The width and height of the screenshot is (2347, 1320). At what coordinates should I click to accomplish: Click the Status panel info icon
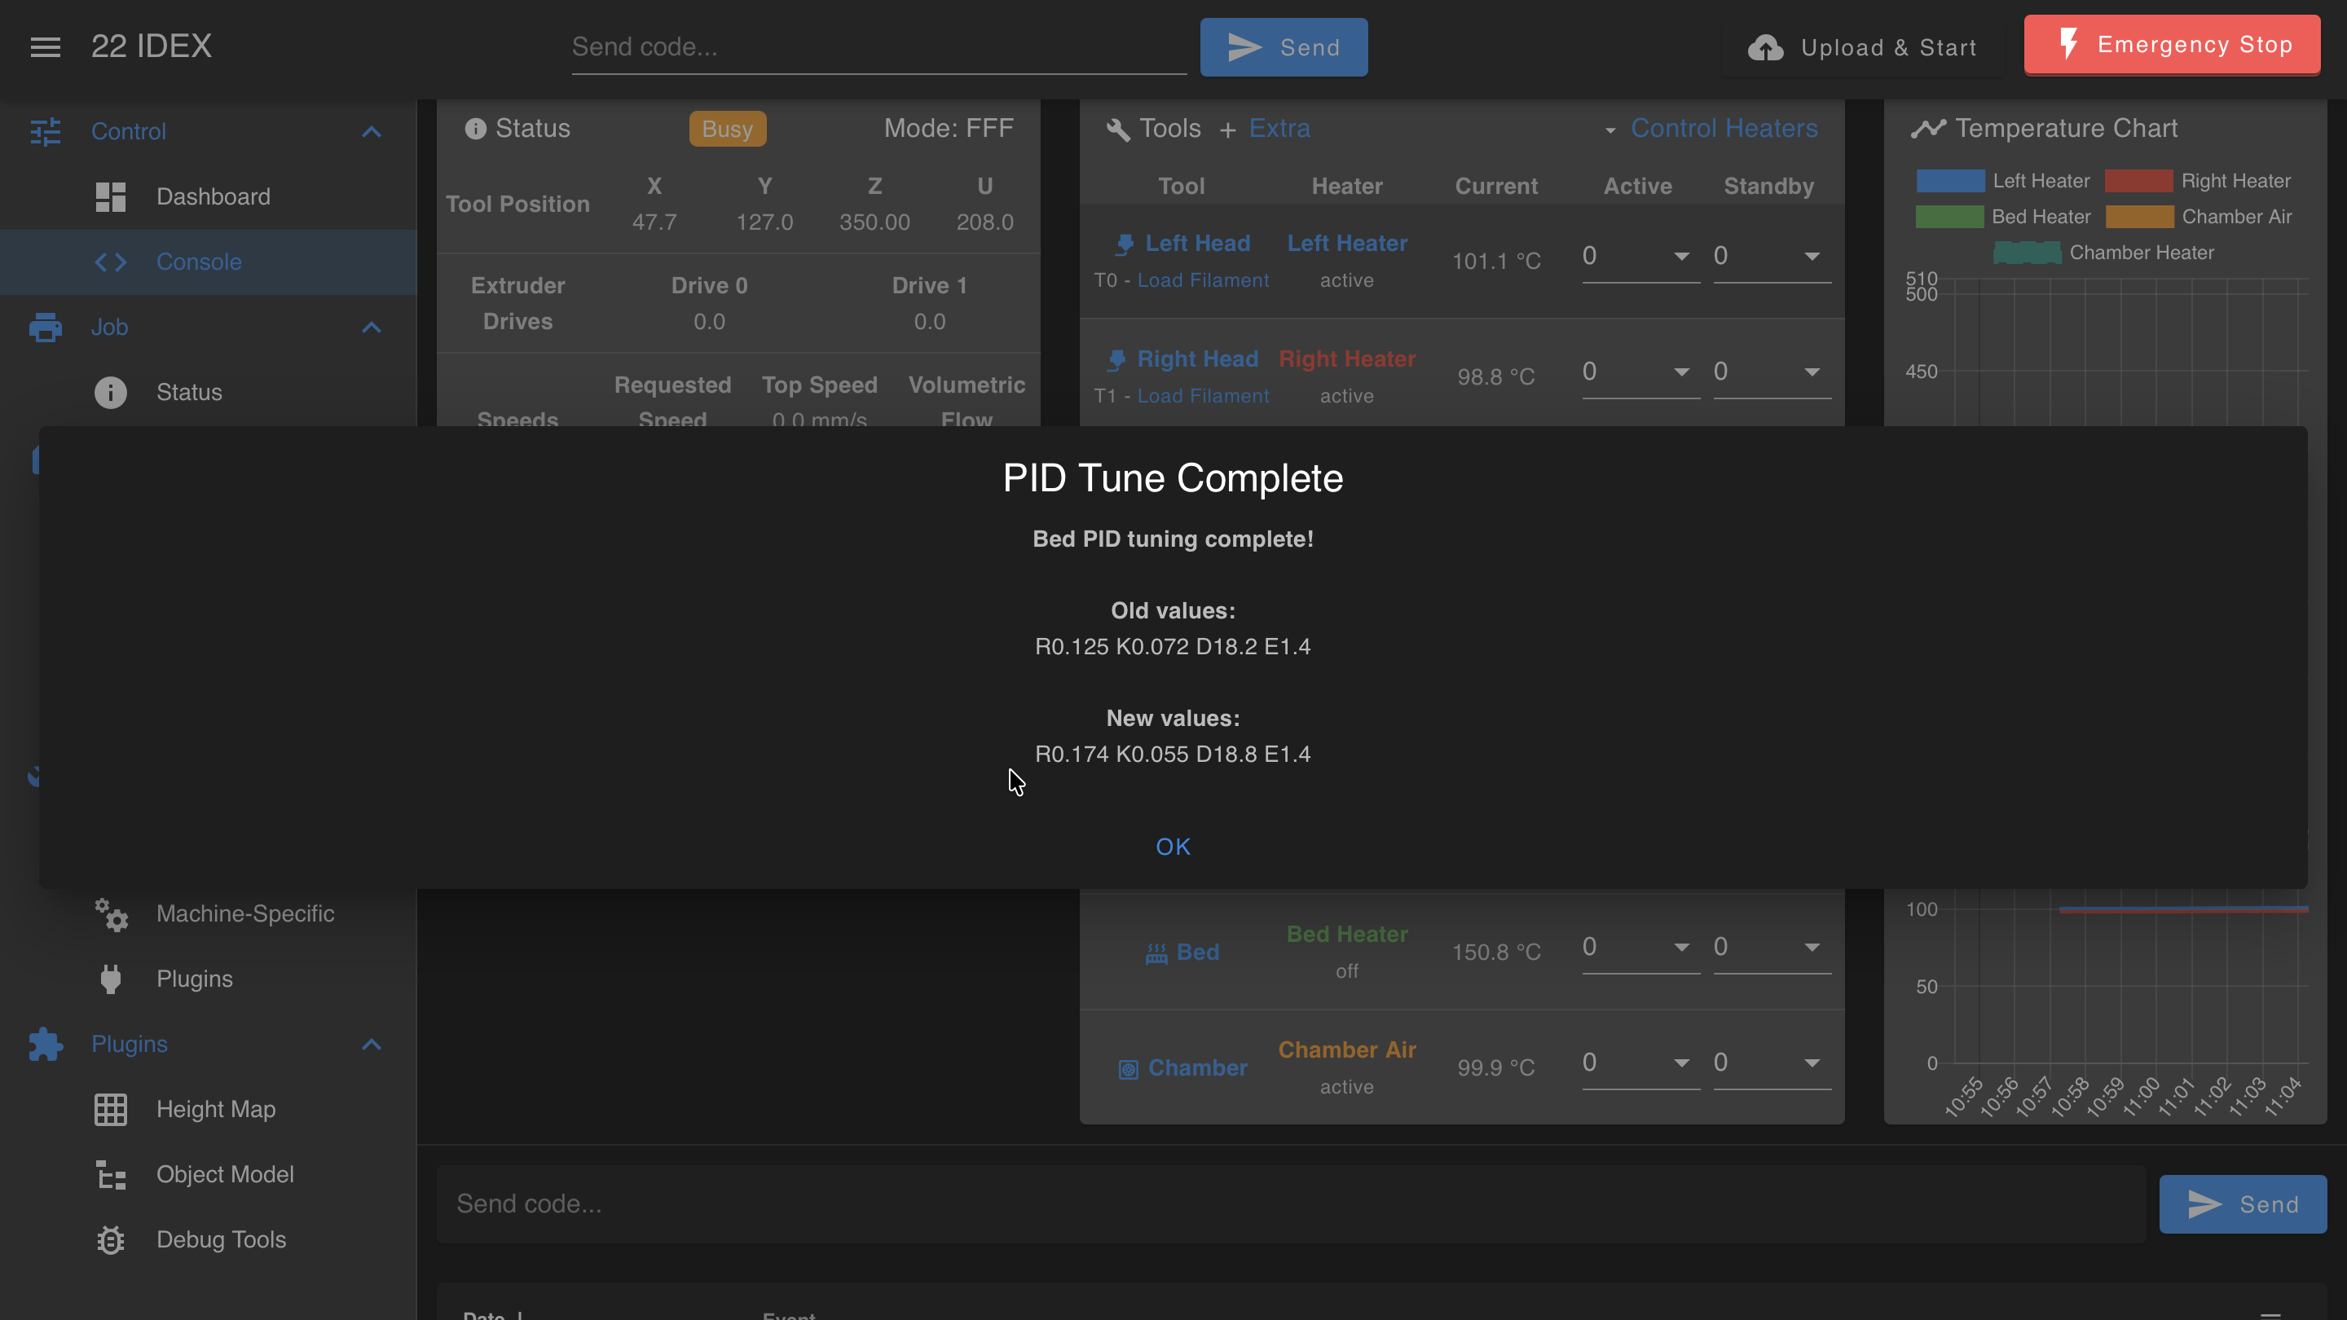[x=474, y=129]
